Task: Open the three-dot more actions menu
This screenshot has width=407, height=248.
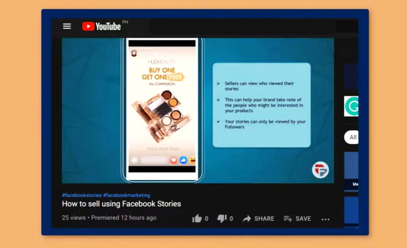Action: click(326, 219)
